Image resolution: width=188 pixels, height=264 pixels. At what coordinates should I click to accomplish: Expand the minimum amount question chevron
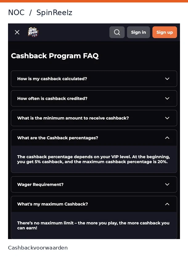(167, 118)
